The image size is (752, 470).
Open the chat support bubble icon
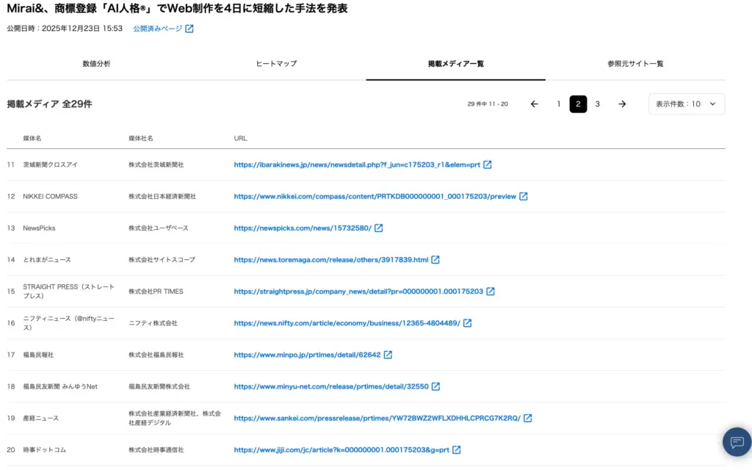click(x=737, y=442)
